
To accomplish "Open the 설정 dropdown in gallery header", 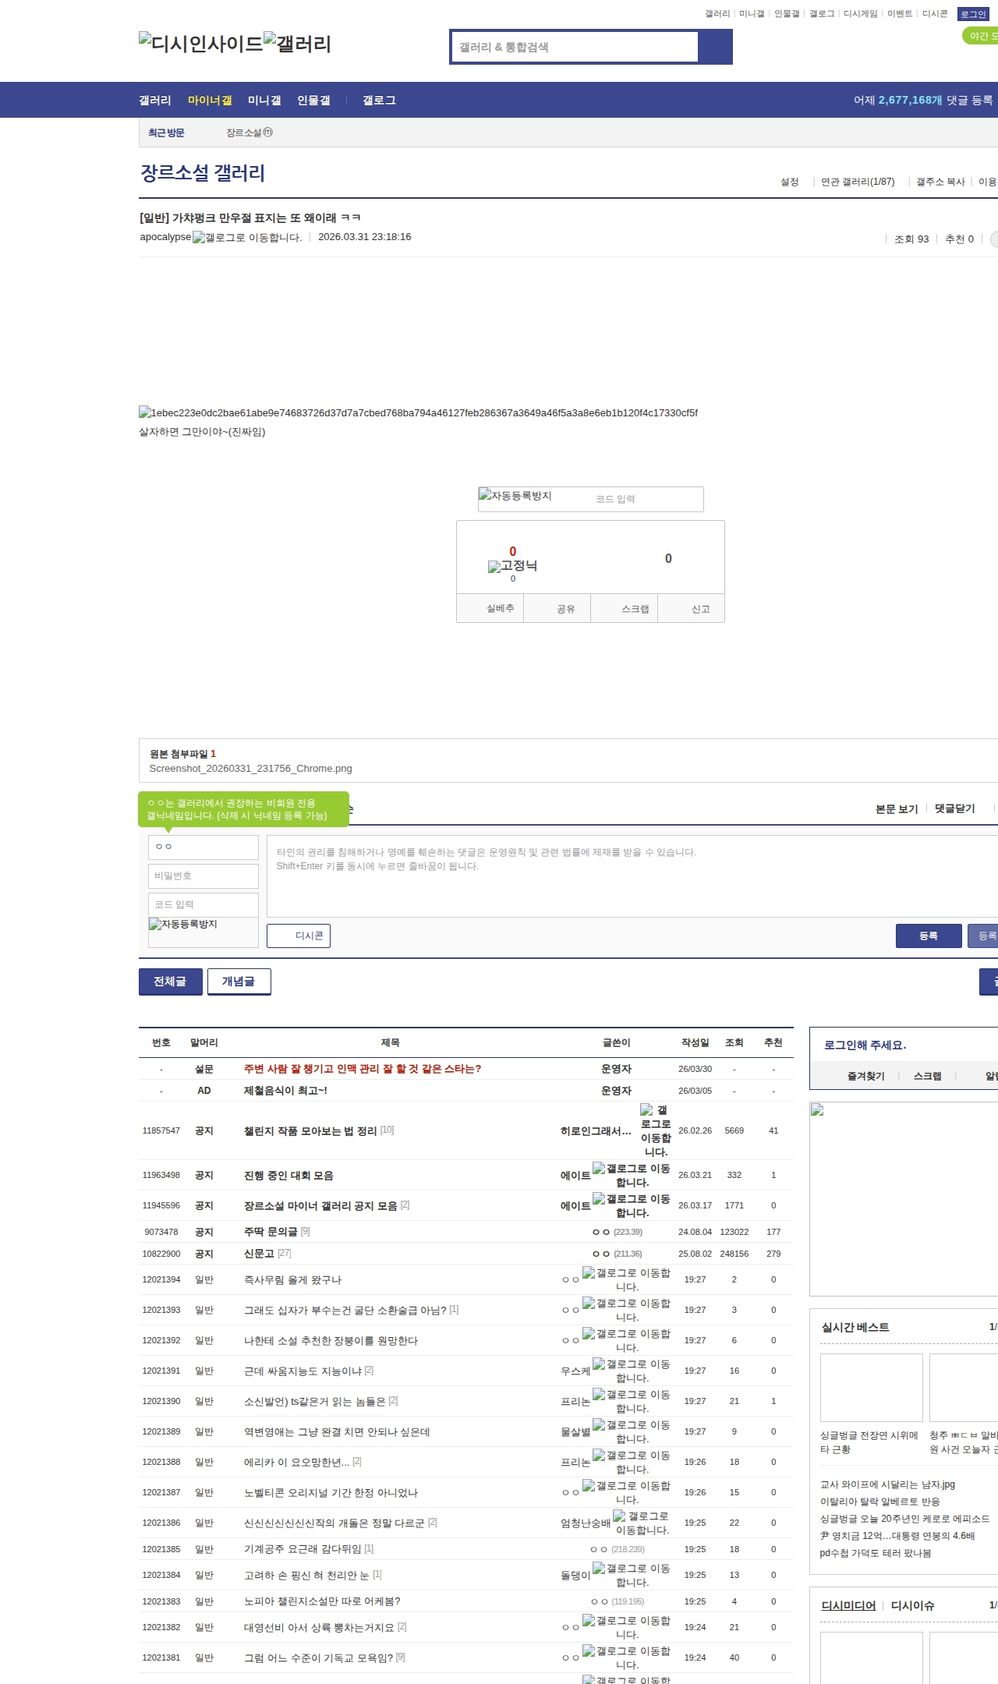I will tap(789, 182).
